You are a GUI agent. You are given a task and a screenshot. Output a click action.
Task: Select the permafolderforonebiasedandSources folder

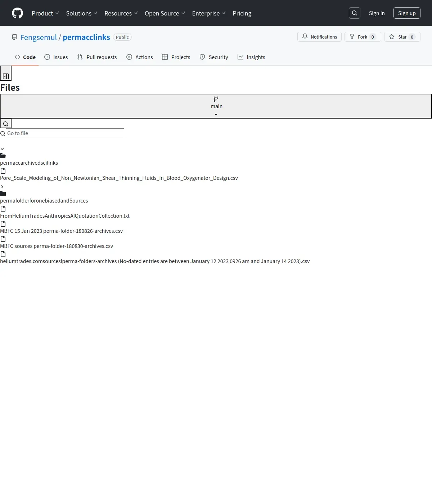click(44, 201)
